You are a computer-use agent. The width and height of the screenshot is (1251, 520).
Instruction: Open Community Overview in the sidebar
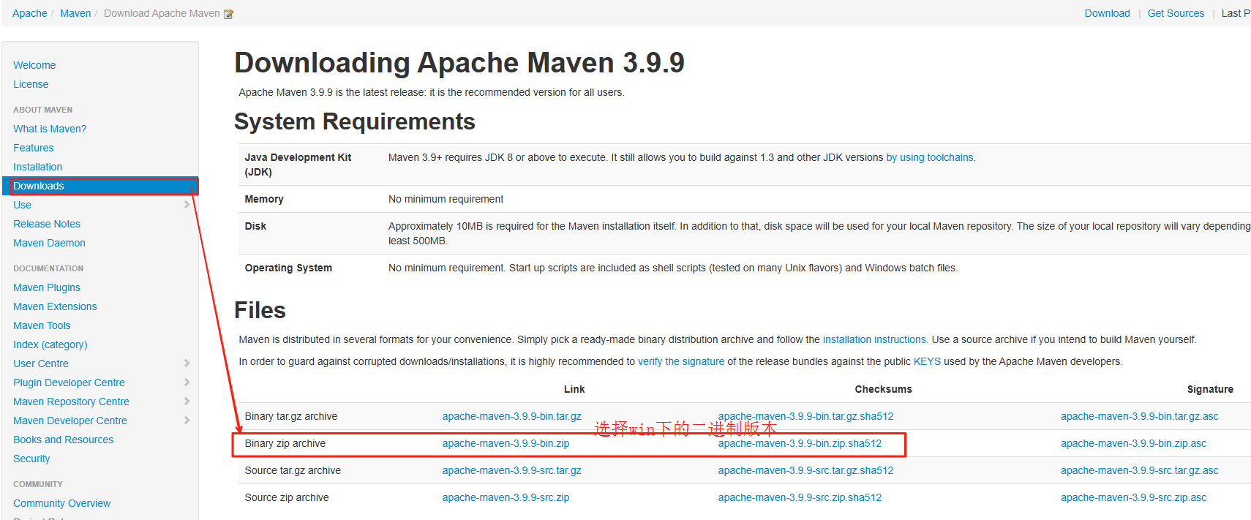[62, 503]
